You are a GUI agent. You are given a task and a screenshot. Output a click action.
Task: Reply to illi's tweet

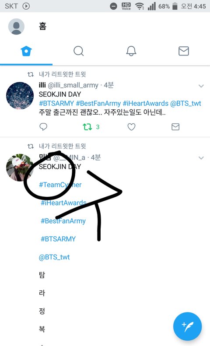[x=43, y=127]
